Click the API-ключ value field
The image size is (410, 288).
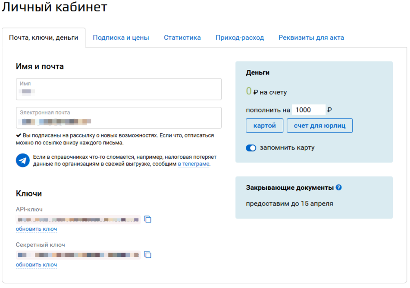78,220
